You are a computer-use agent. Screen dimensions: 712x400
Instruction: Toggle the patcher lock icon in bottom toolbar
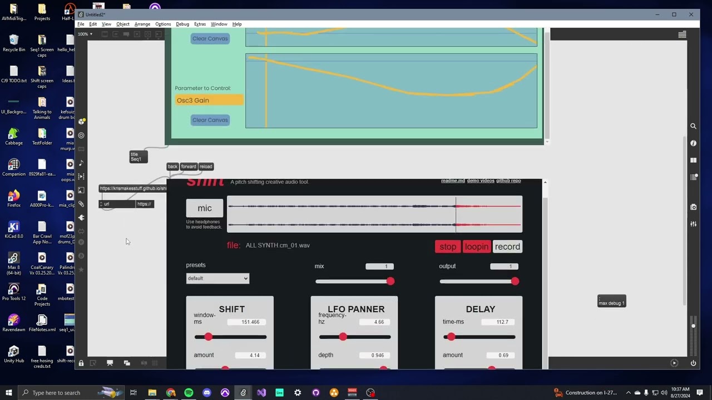[x=81, y=363]
